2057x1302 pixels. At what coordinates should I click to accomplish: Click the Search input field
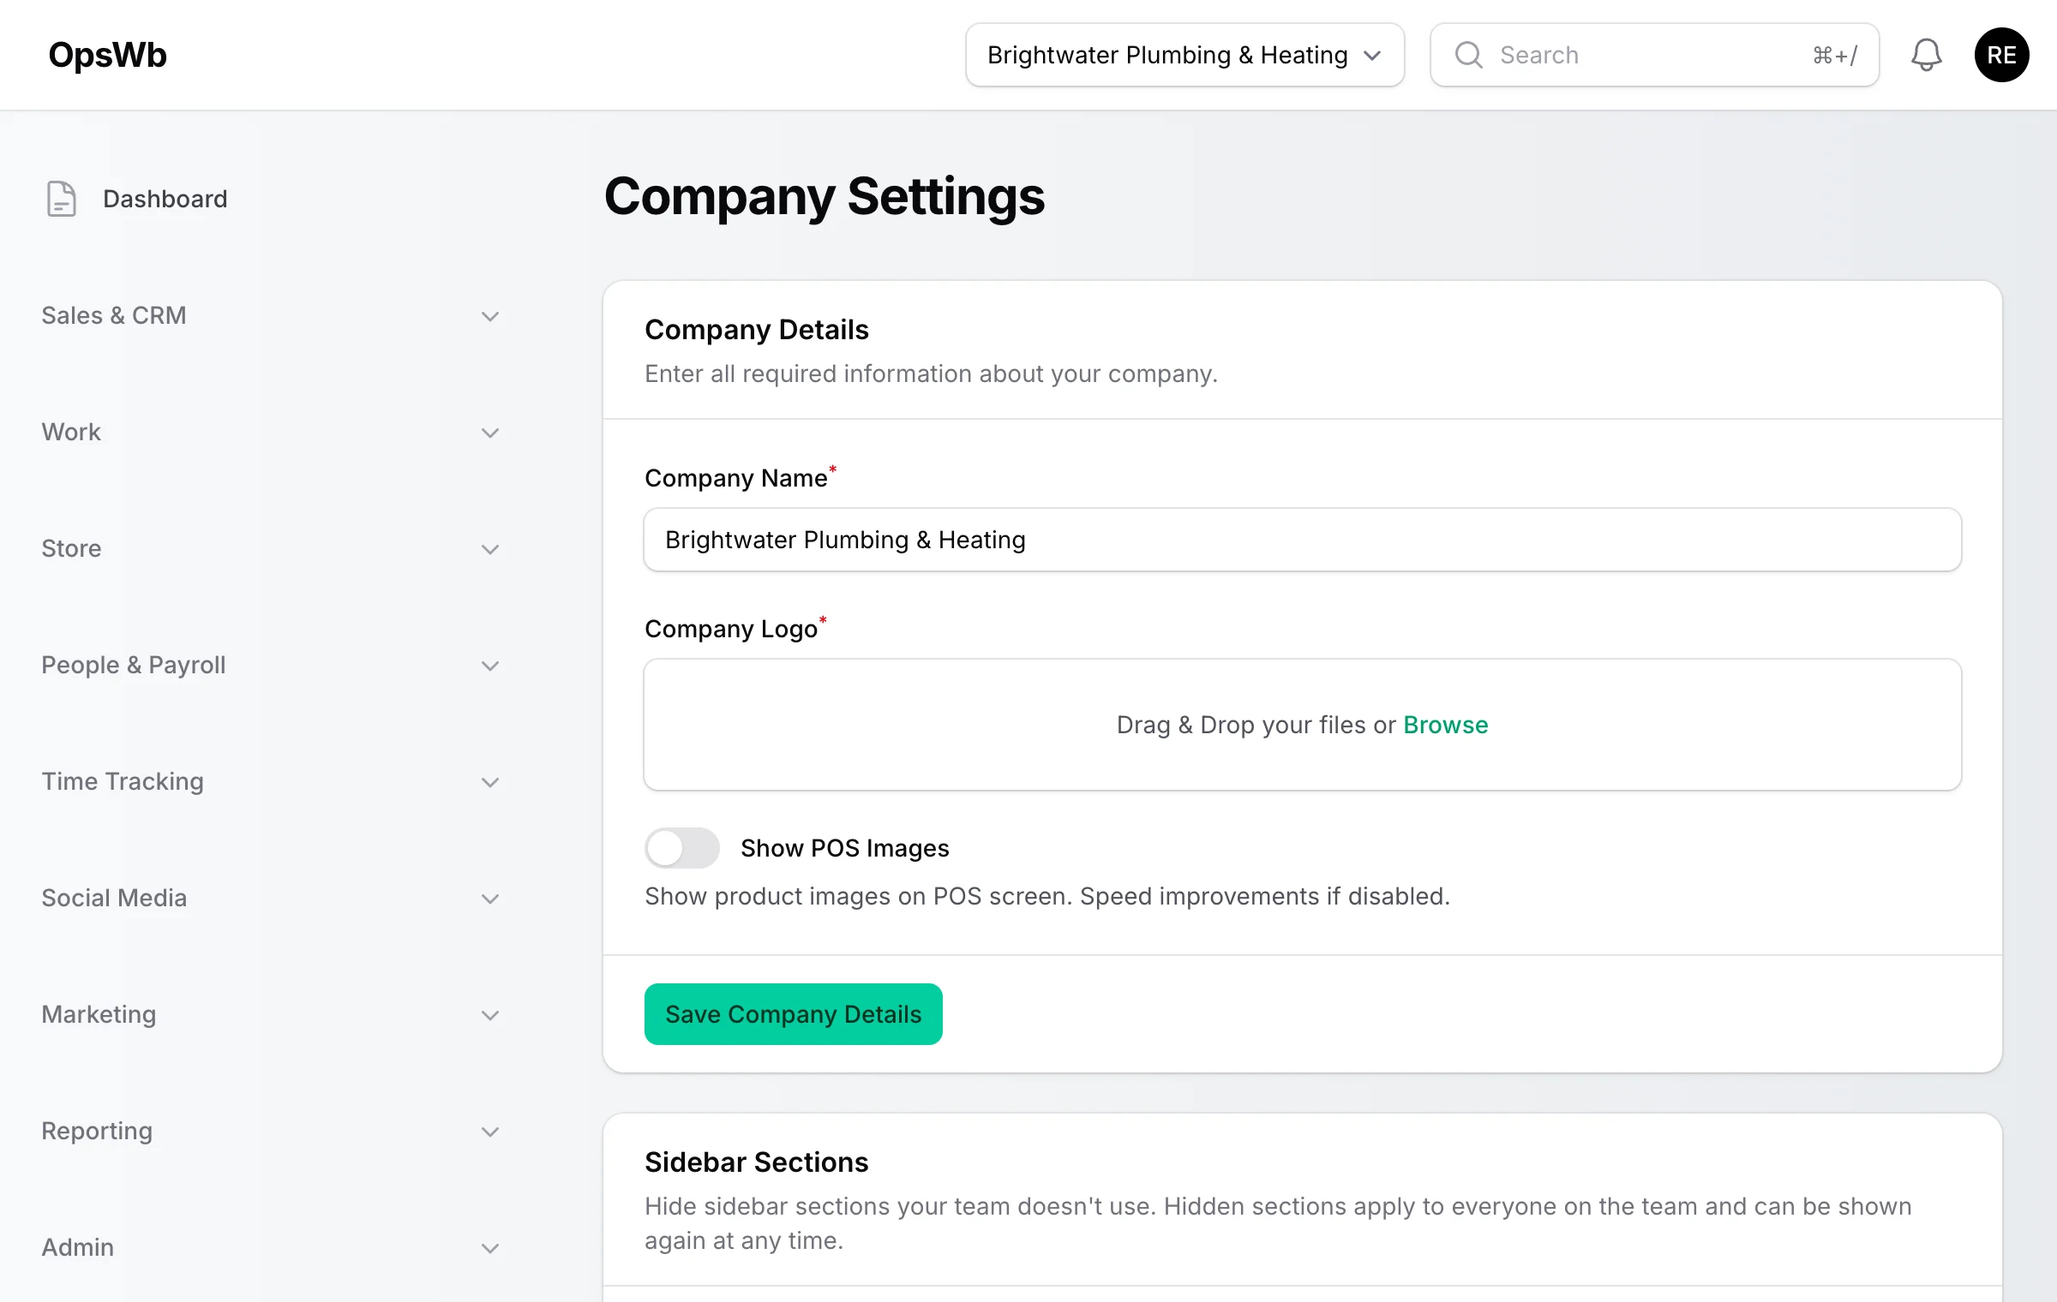click(1654, 55)
